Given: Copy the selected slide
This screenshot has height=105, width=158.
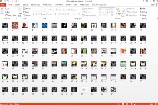Looking at the screenshot, I should click(8, 12).
